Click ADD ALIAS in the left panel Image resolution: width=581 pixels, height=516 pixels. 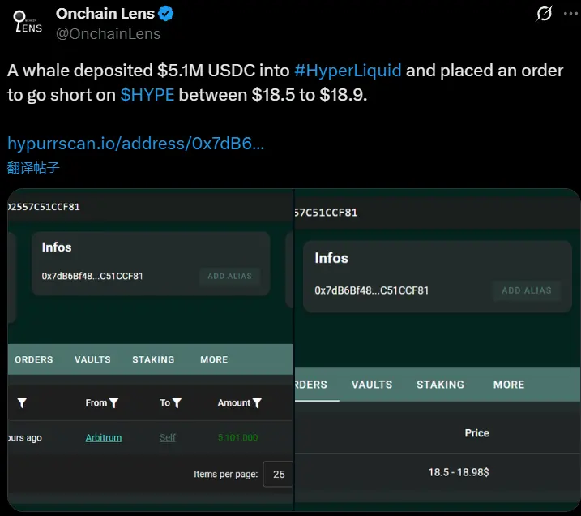point(230,277)
